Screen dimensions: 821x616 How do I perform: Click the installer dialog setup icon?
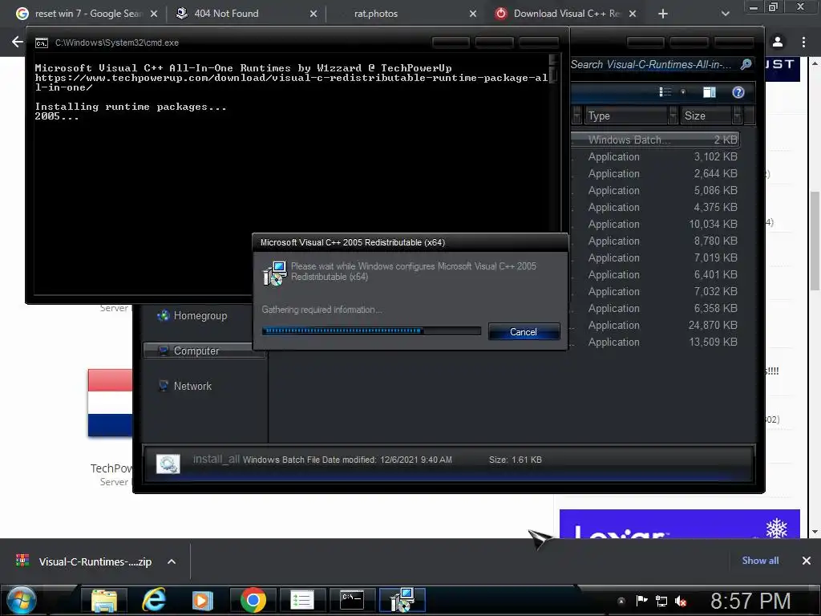[x=274, y=274]
